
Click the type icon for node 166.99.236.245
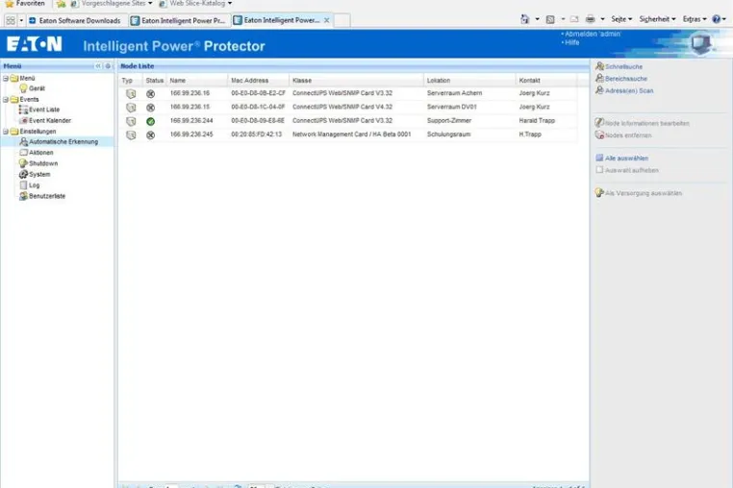pyautogui.click(x=131, y=134)
